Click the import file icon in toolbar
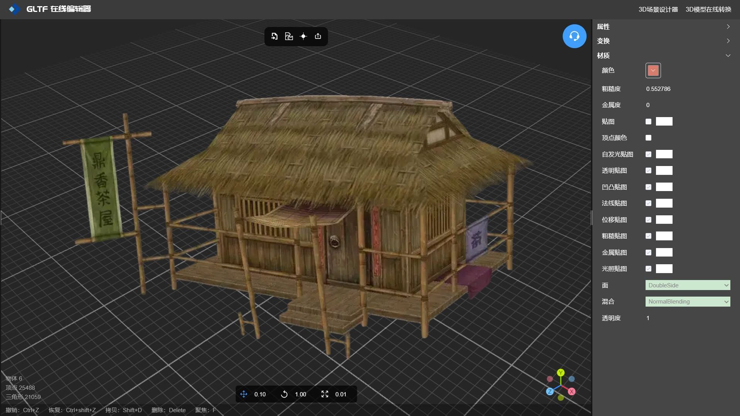This screenshot has width=740, height=416. [x=274, y=36]
